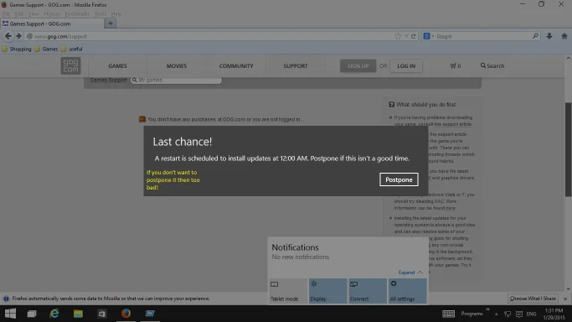Go to the Firefox home page icon
The height and width of the screenshot is (322, 572).
564,36
